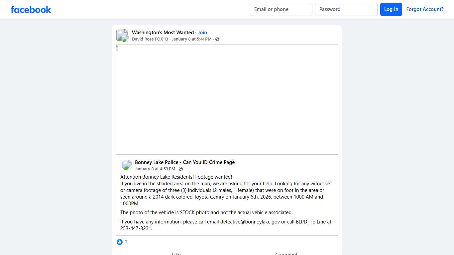Open the Washington's Most Wanted group link
The width and height of the screenshot is (454, 255).
(x=163, y=32)
